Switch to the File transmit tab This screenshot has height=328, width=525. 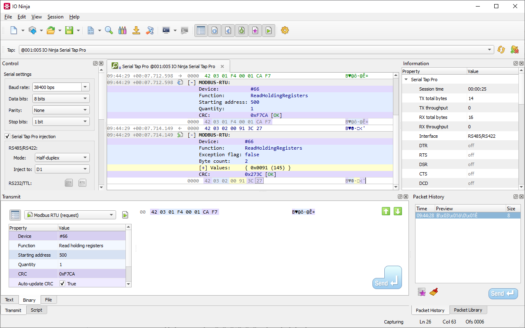tap(48, 300)
